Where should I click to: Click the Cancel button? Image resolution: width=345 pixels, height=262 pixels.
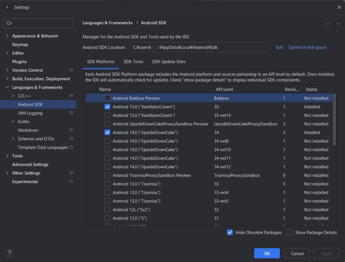point(297,254)
